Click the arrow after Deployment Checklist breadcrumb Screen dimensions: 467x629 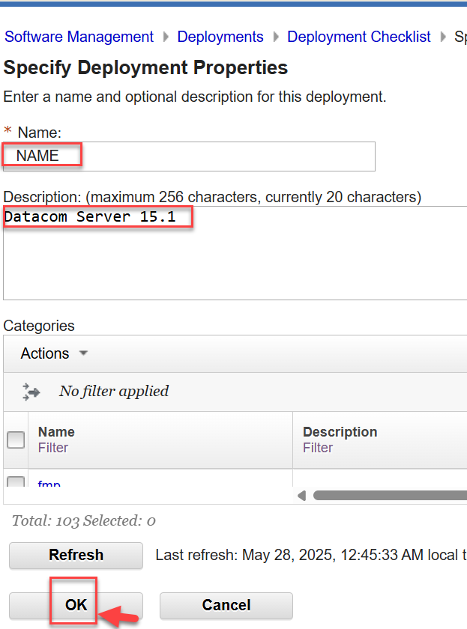coord(443,37)
